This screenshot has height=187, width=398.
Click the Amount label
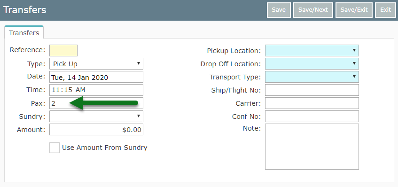(x=31, y=130)
